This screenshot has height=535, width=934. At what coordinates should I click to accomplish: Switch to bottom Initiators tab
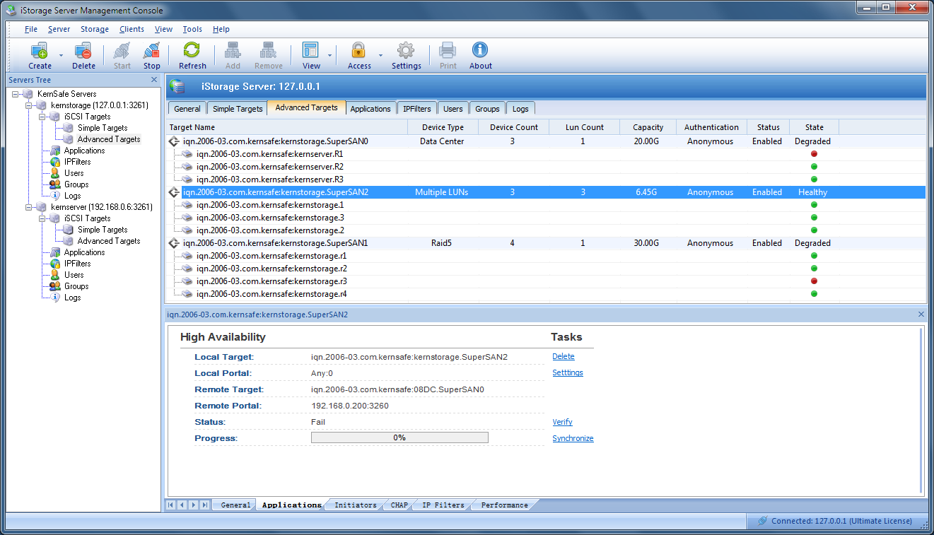click(x=356, y=505)
